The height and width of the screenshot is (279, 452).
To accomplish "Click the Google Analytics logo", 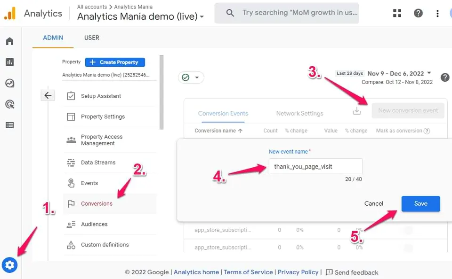I will [x=10, y=13].
